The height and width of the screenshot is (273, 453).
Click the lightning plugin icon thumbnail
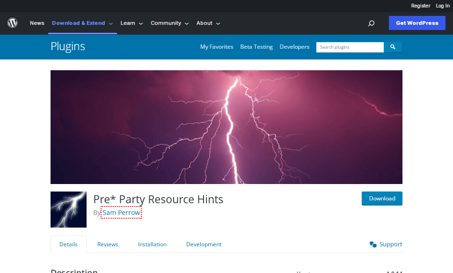click(x=68, y=209)
